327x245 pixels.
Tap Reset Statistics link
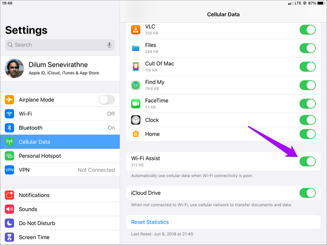[x=150, y=222]
